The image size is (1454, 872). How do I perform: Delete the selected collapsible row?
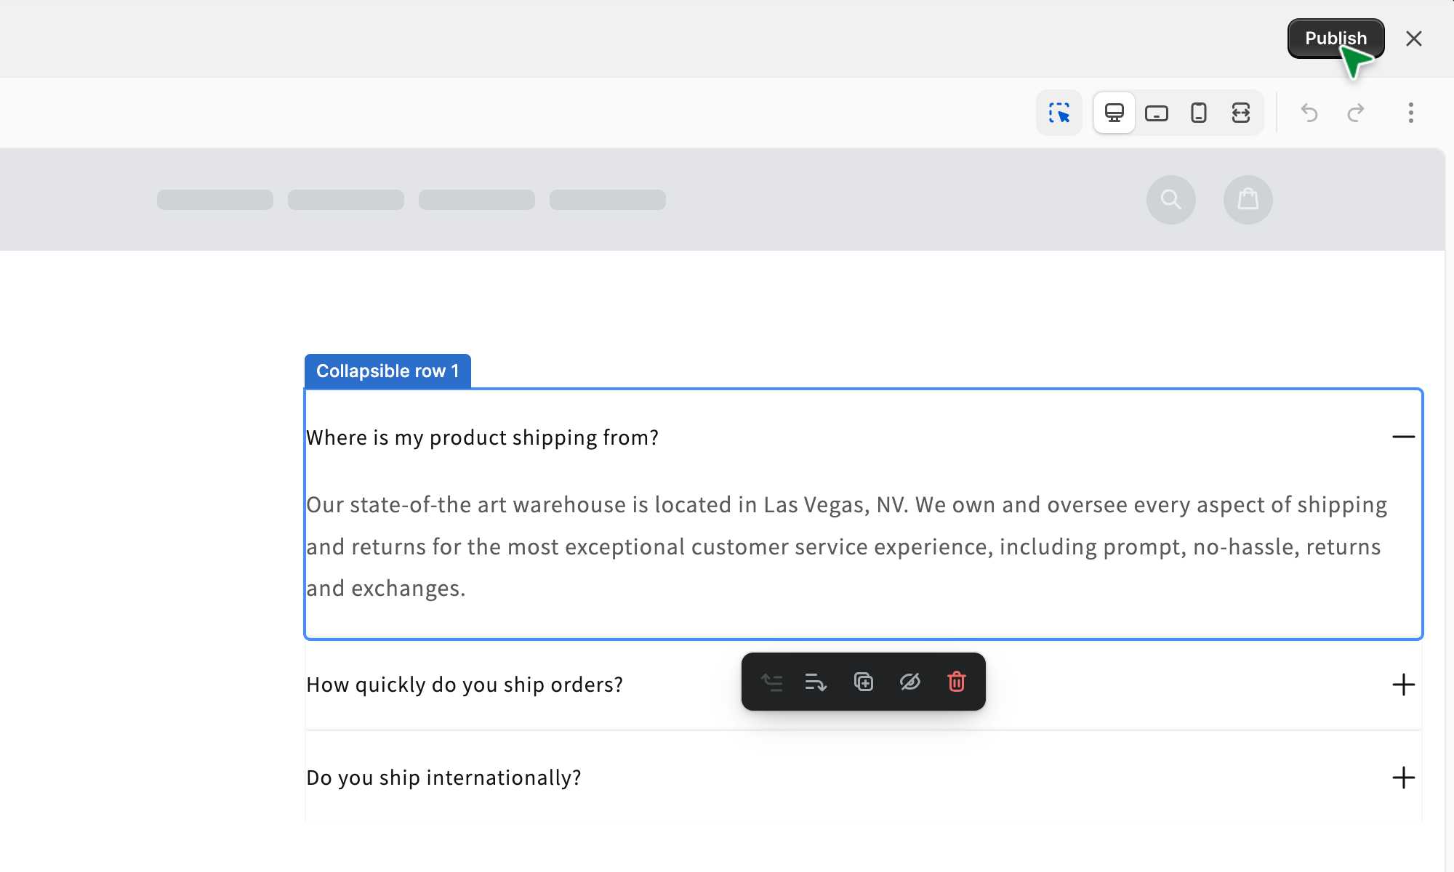956,682
